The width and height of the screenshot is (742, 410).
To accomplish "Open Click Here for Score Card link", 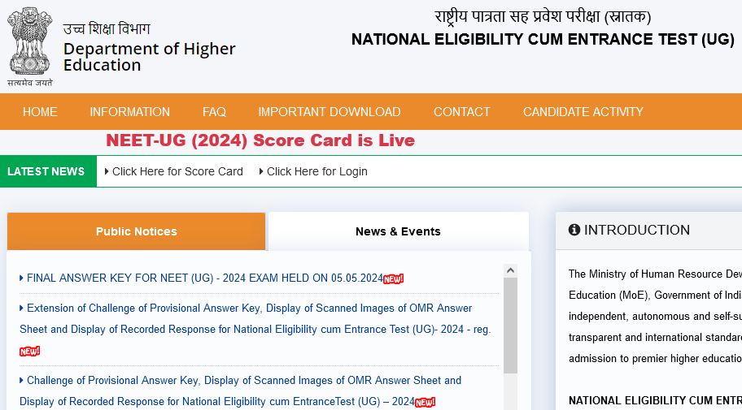I will click(177, 171).
